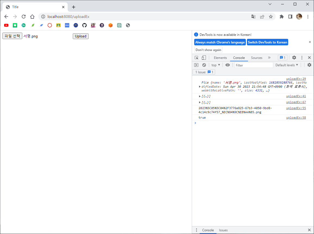Switch to the Elements tab

tap(220, 58)
